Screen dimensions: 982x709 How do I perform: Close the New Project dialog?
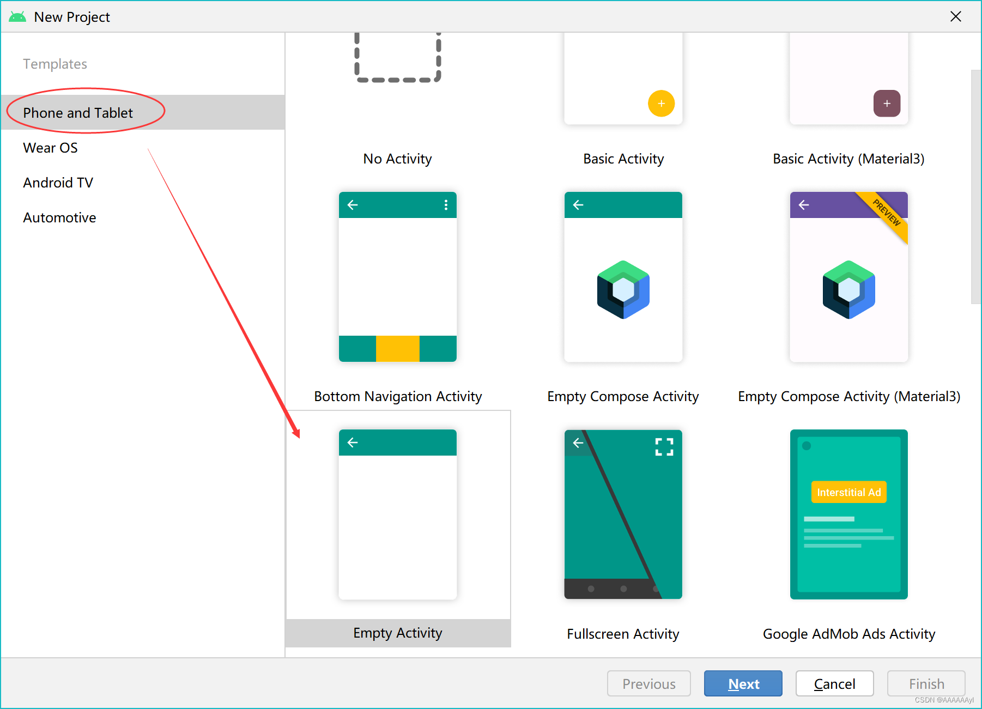tap(956, 17)
